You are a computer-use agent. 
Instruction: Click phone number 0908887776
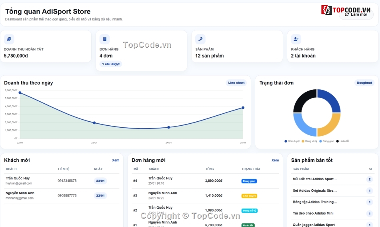click(x=67, y=195)
